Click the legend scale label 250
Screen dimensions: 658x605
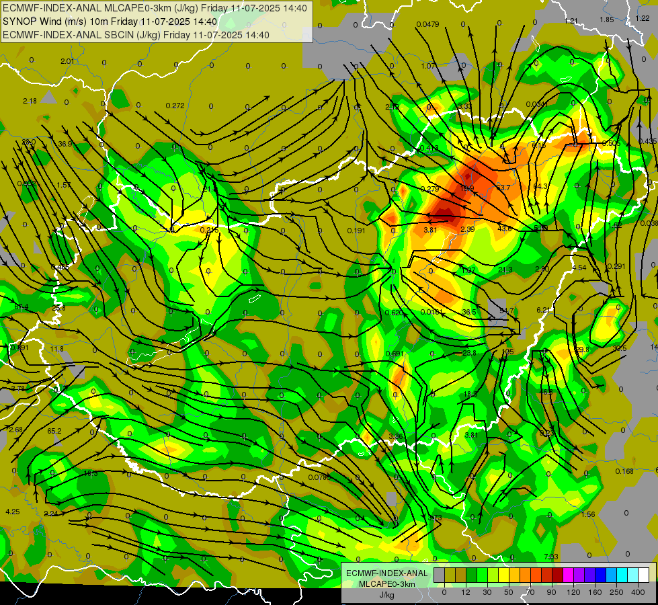point(616,592)
